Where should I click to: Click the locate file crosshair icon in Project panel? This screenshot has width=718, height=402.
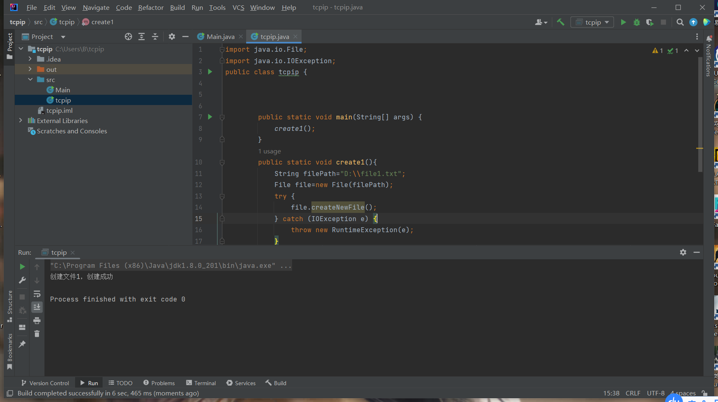point(128,37)
